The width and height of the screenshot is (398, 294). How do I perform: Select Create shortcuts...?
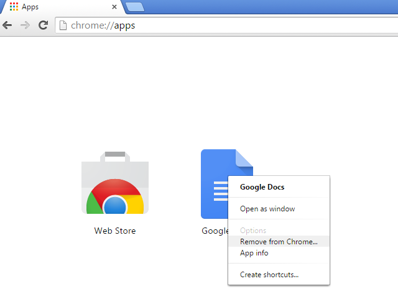[279, 275]
